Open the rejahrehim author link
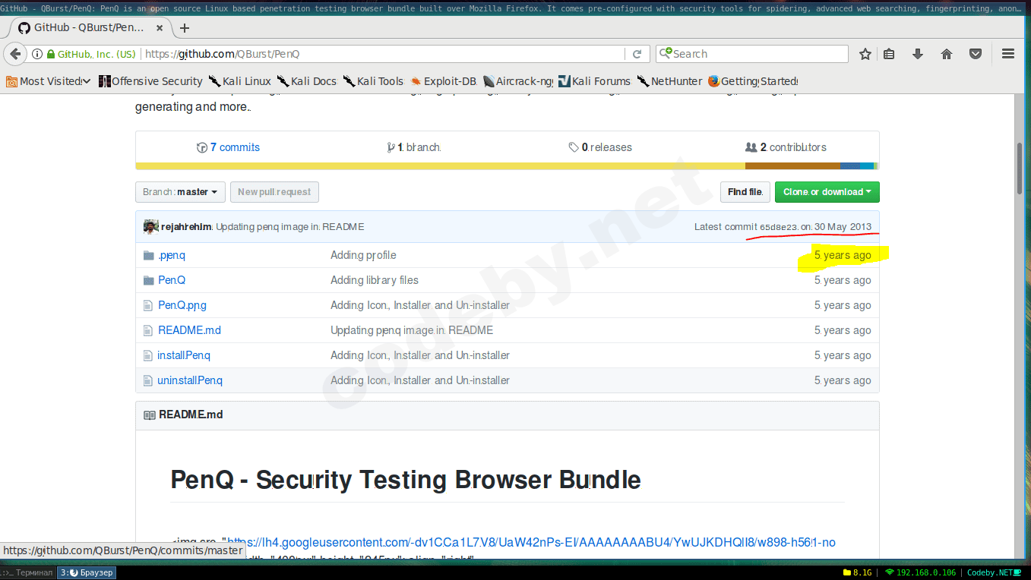Viewport: 1031px width, 580px height. pyautogui.click(x=187, y=227)
